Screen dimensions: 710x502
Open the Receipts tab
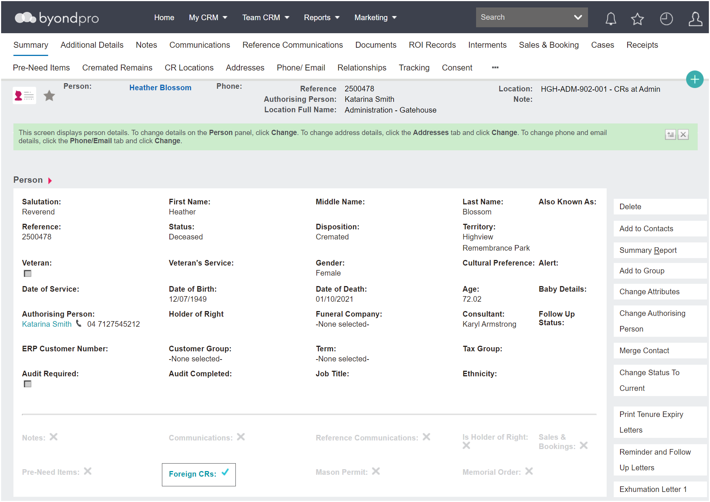pyautogui.click(x=642, y=45)
